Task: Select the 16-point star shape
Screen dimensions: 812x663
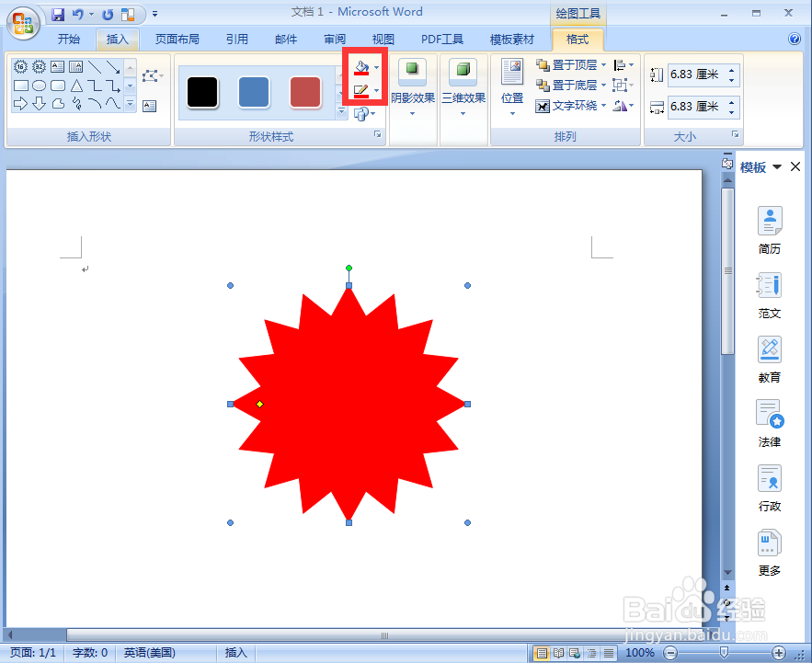Action: click(20, 66)
